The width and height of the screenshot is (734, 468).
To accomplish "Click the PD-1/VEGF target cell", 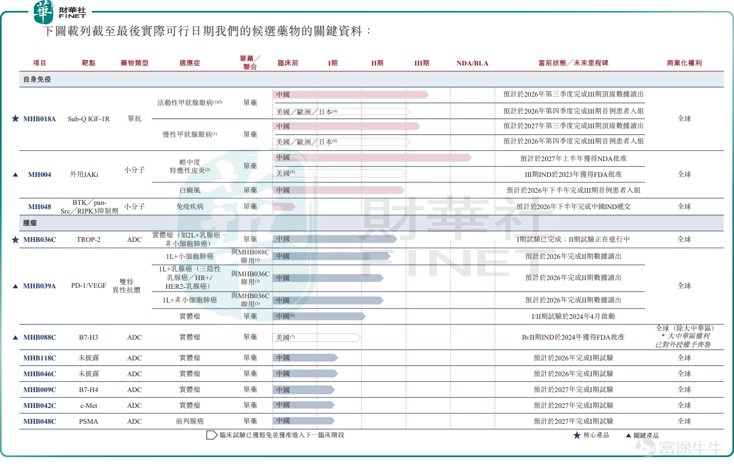I will tap(88, 286).
